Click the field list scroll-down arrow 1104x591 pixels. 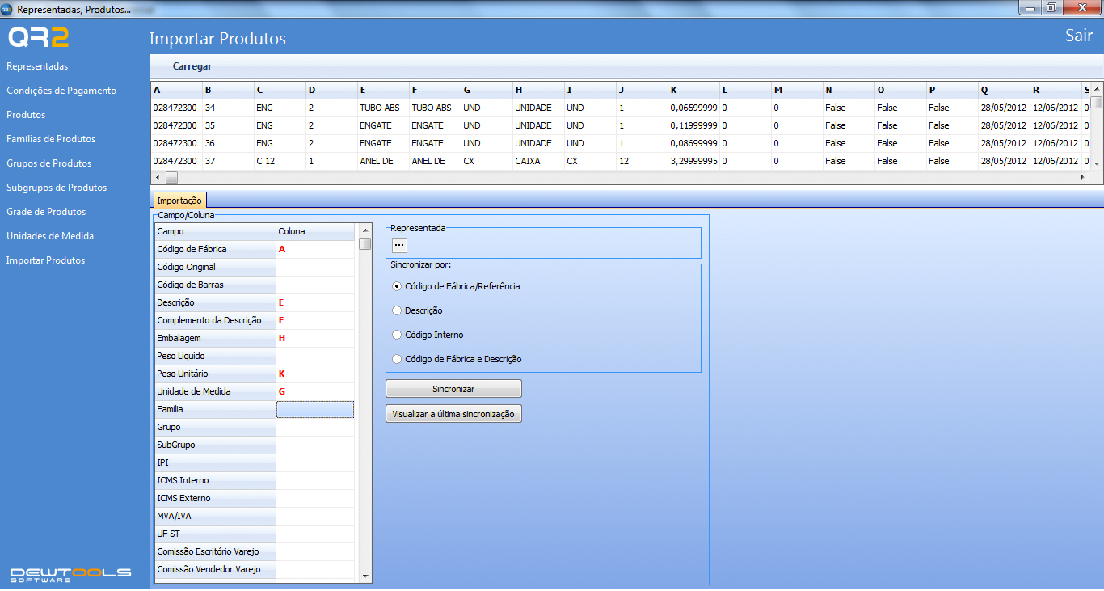pyautogui.click(x=365, y=576)
